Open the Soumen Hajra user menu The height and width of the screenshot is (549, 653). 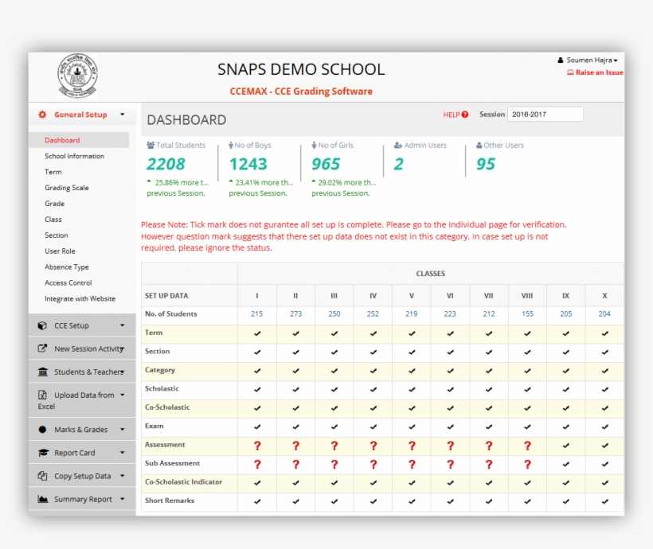pos(588,59)
